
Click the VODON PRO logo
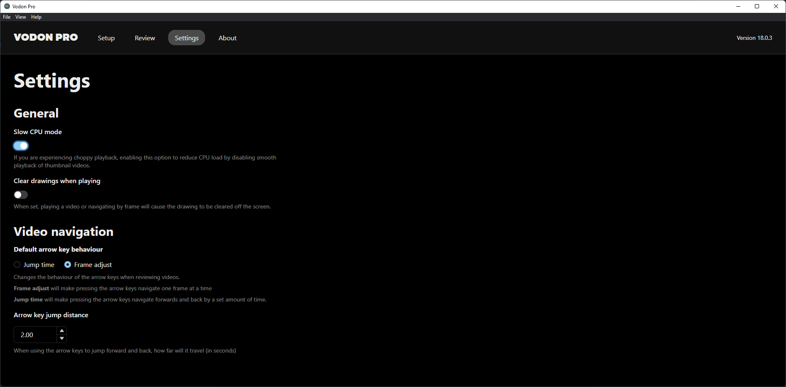tap(46, 37)
